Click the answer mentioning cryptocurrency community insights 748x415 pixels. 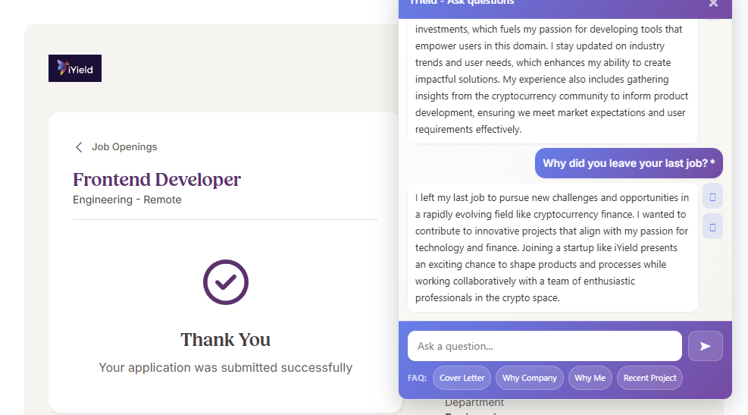pos(552,79)
